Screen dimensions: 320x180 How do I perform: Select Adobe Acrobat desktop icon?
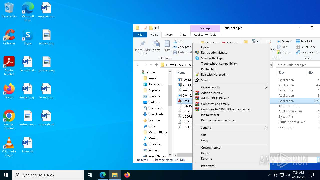coord(9,66)
